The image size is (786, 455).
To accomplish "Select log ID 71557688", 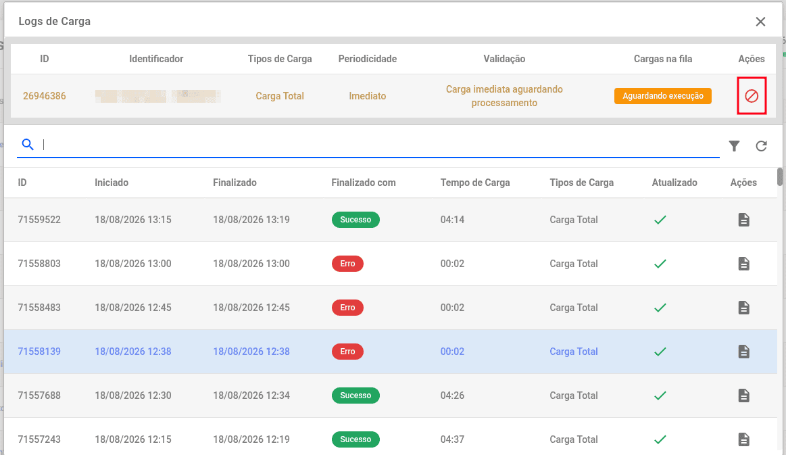I will pyautogui.click(x=39, y=396).
